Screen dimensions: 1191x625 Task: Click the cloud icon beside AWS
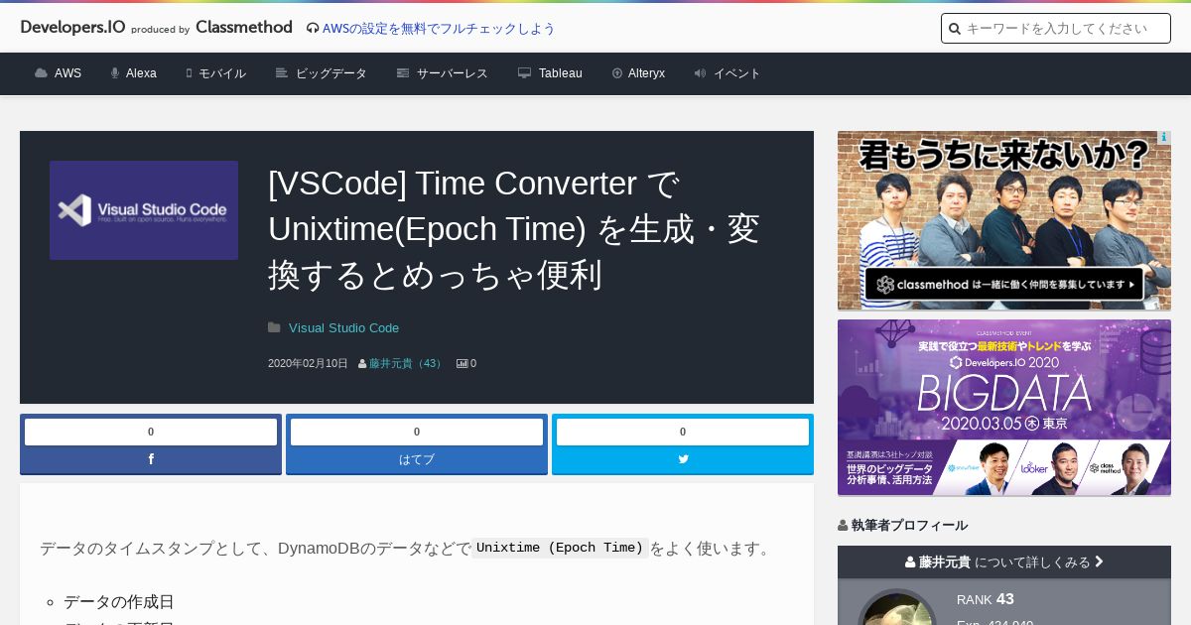(x=41, y=73)
